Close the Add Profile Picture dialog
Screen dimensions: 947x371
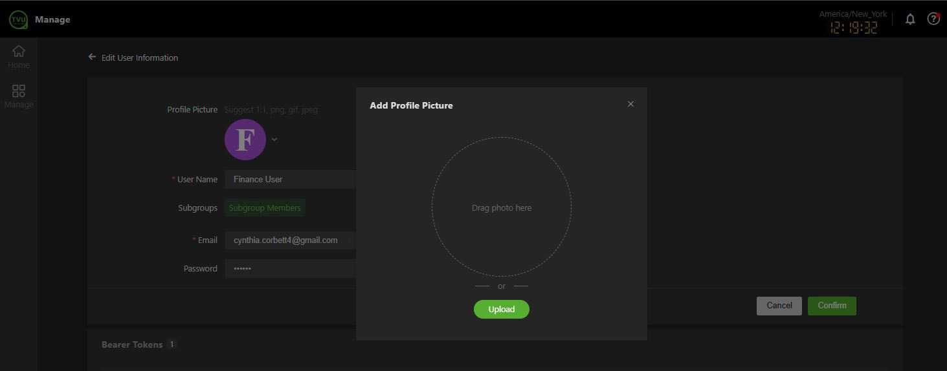(630, 104)
